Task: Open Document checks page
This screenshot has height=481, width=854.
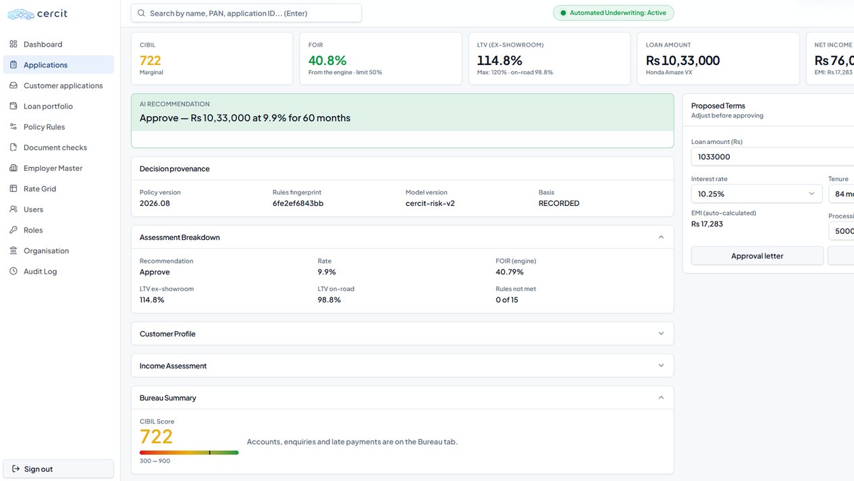Action: 58,147
